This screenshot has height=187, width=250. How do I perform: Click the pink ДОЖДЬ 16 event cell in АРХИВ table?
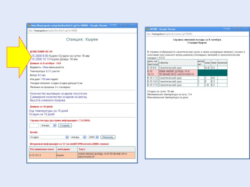[178, 73]
